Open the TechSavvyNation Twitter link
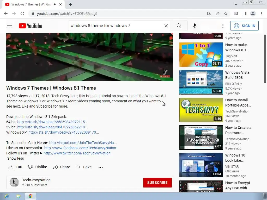 coord(77,153)
